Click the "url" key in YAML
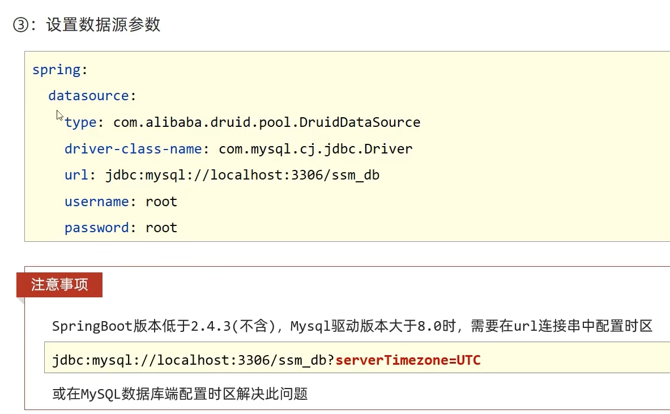The image size is (670, 414). [x=76, y=175]
